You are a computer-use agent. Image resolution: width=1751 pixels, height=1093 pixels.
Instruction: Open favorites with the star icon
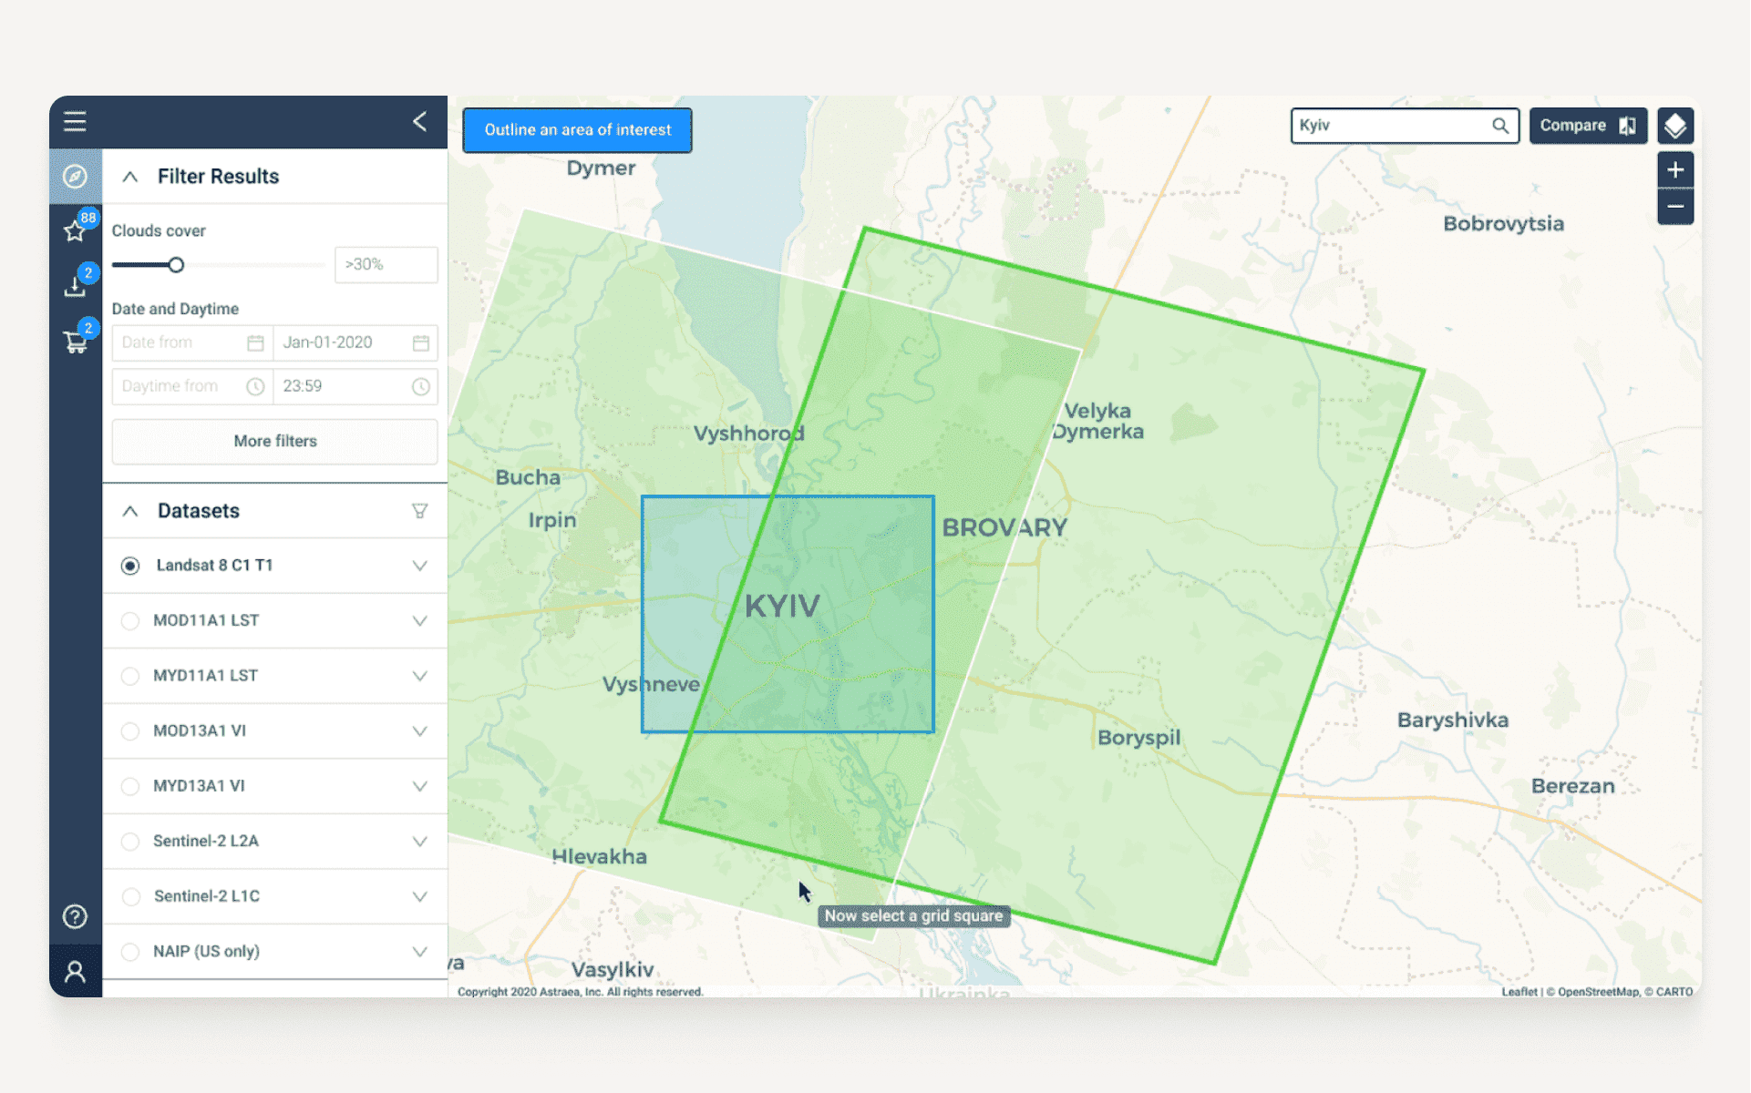pos(75,232)
